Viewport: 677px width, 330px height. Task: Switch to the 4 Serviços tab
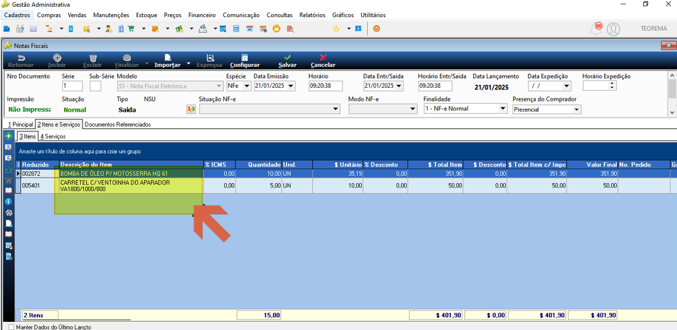pyautogui.click(x=53, y=136)
